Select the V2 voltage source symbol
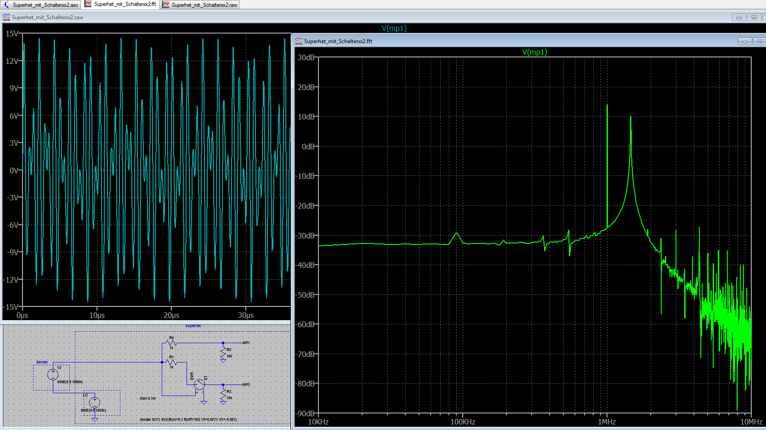This screenshot has height=430, width=766. (x=53, y=374)
